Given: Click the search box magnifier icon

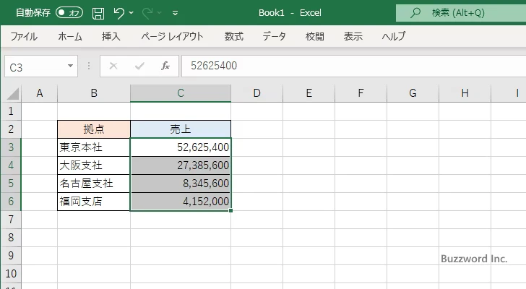Looking at the screenshot, I should (x=415, y=13).
